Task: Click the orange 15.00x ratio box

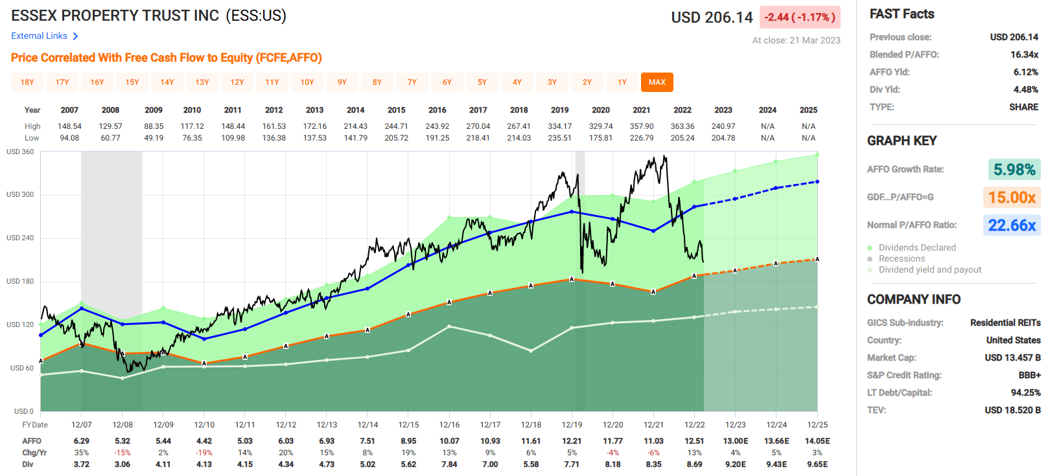Action: point(1012,198)
